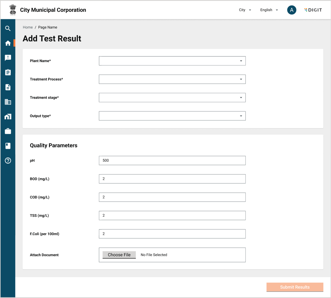Expand the Plant Name dropdown
The width and height of the screenshot is (331, 298).
point(172,61)
